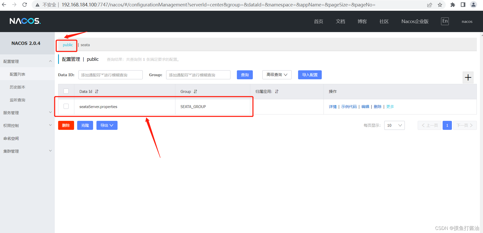Open 示例代码 link in operations column
The image size is (483, 233).
(x=349, y=107)
